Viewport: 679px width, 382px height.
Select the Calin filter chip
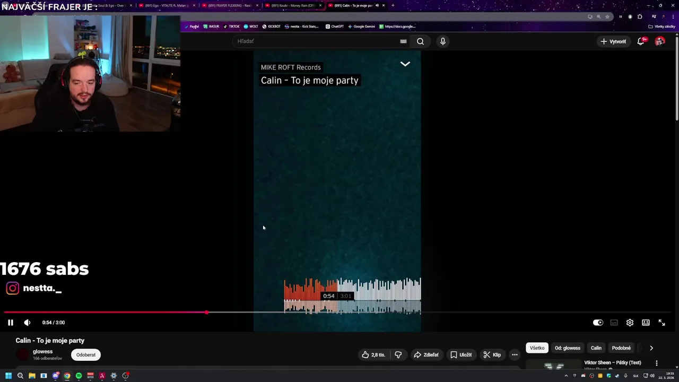click(x=596, y=348)
